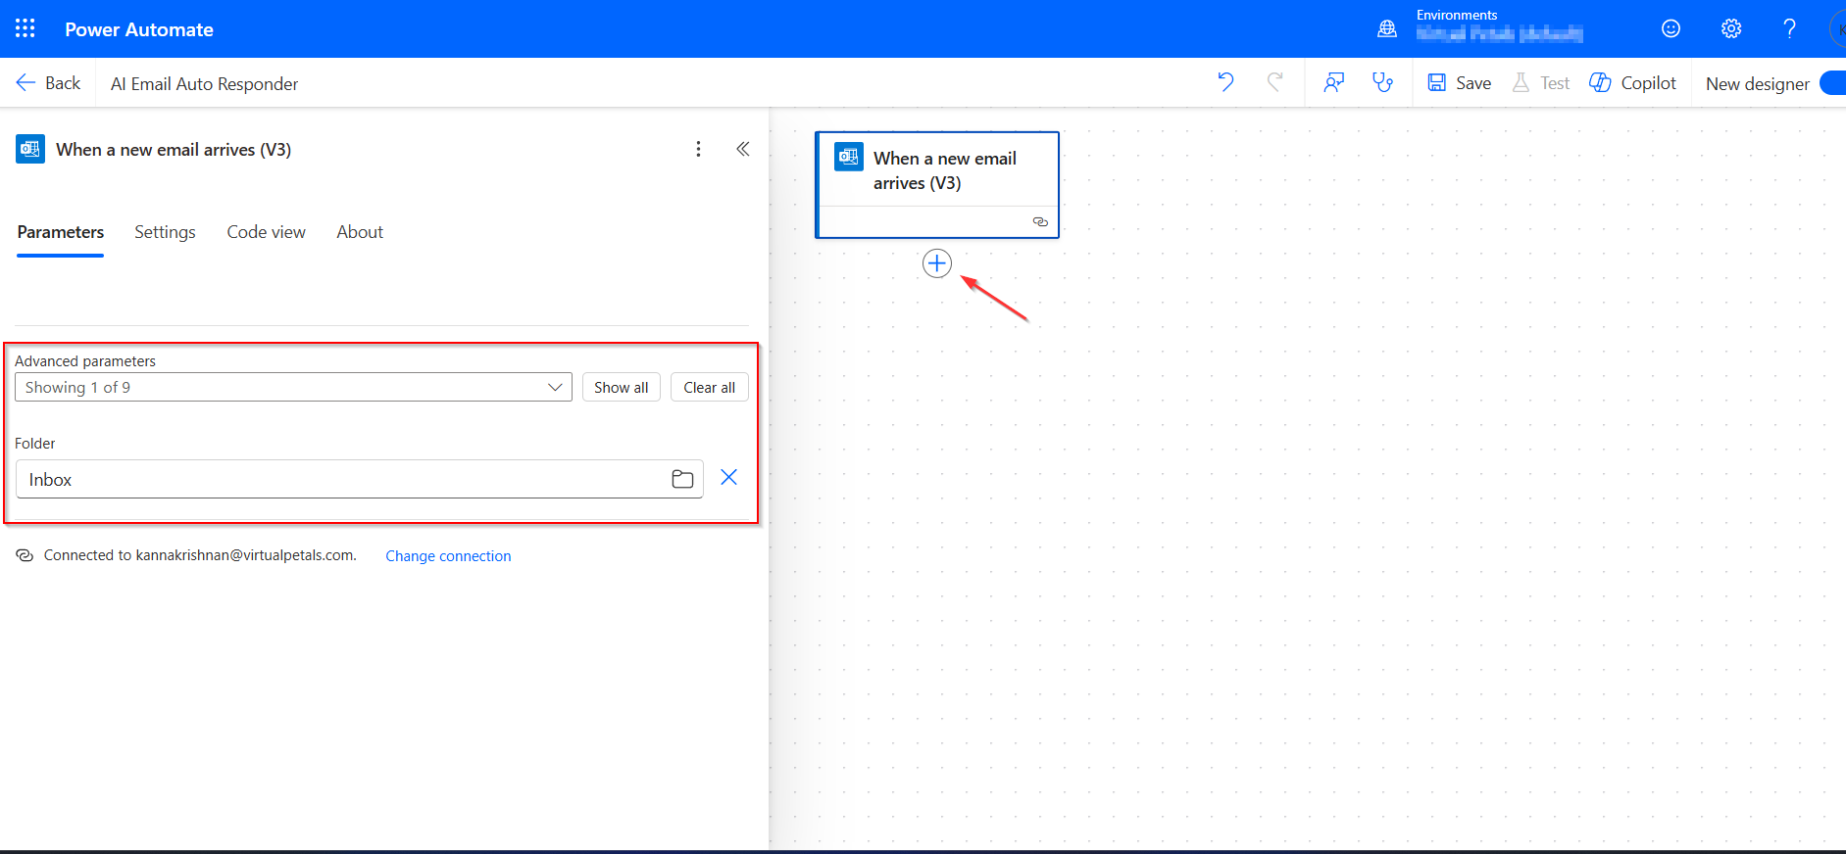Click the connection link icon on trigger card

[x=1040, y=222]
